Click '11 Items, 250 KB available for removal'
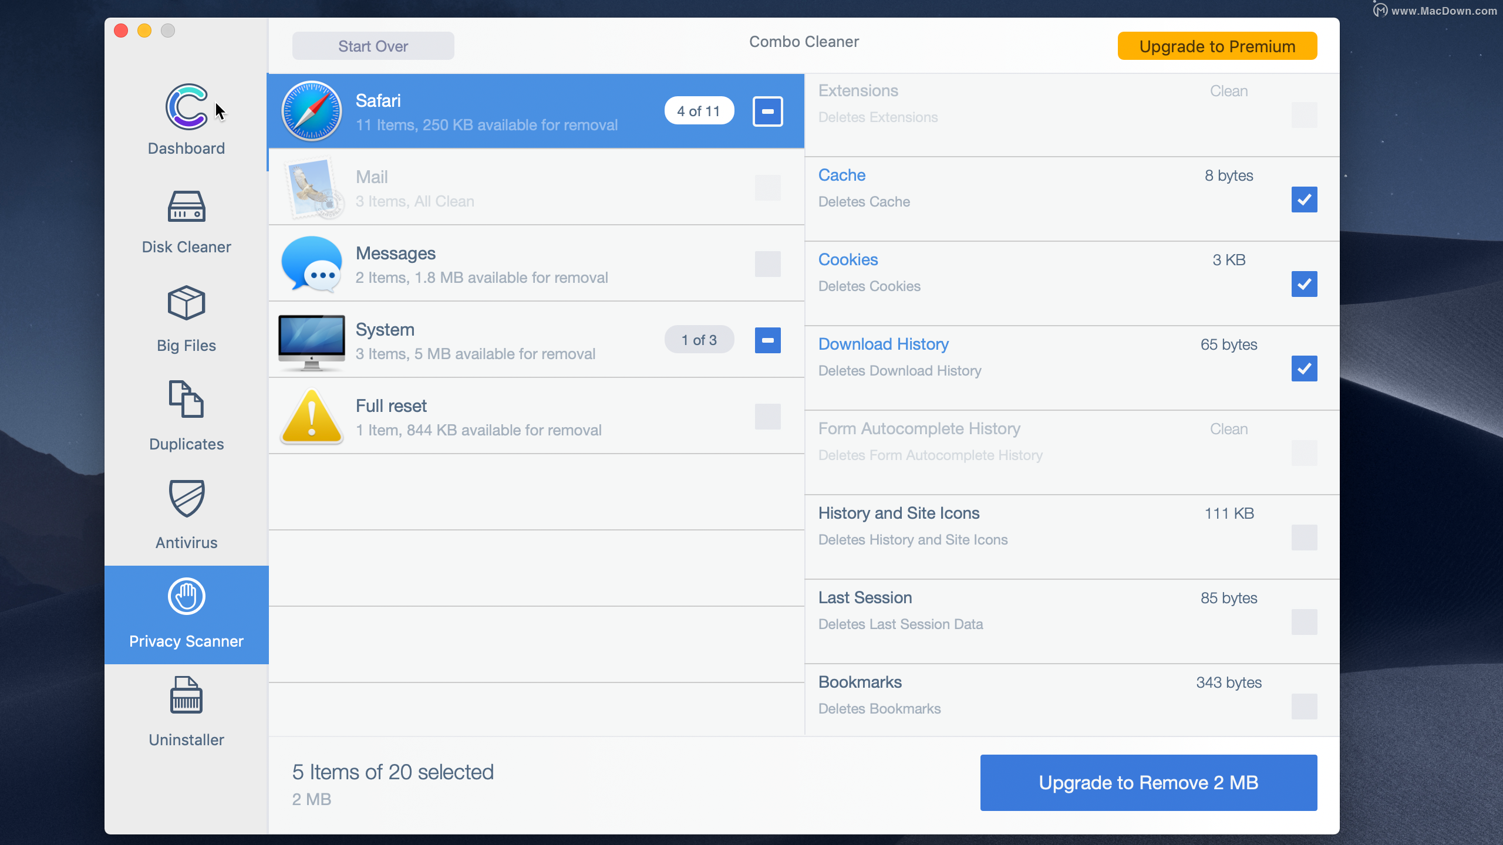This screenshot has height=845, width=1503. (487, 125)
